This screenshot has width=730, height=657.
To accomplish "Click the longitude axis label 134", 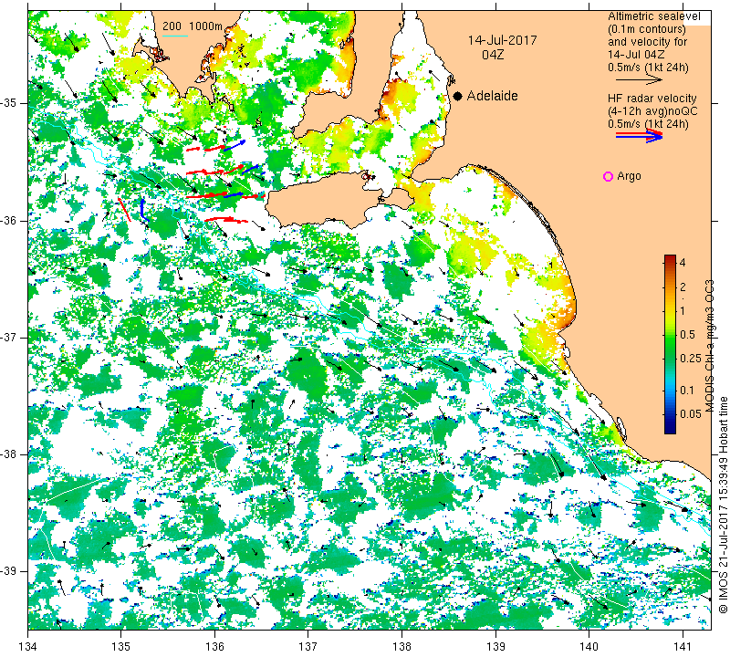I will pyautogui.click(x=28, y=646).
